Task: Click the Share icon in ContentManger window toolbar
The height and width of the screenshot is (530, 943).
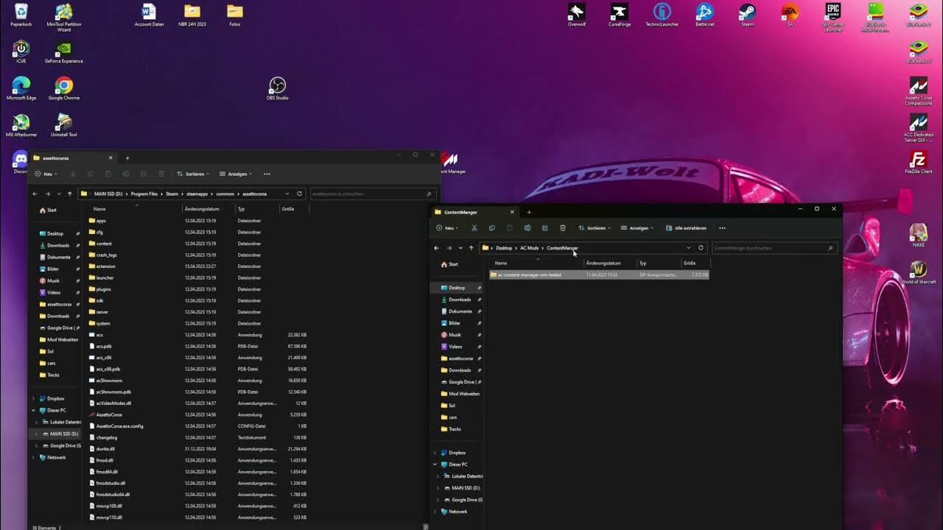Action: click(545, 228)
